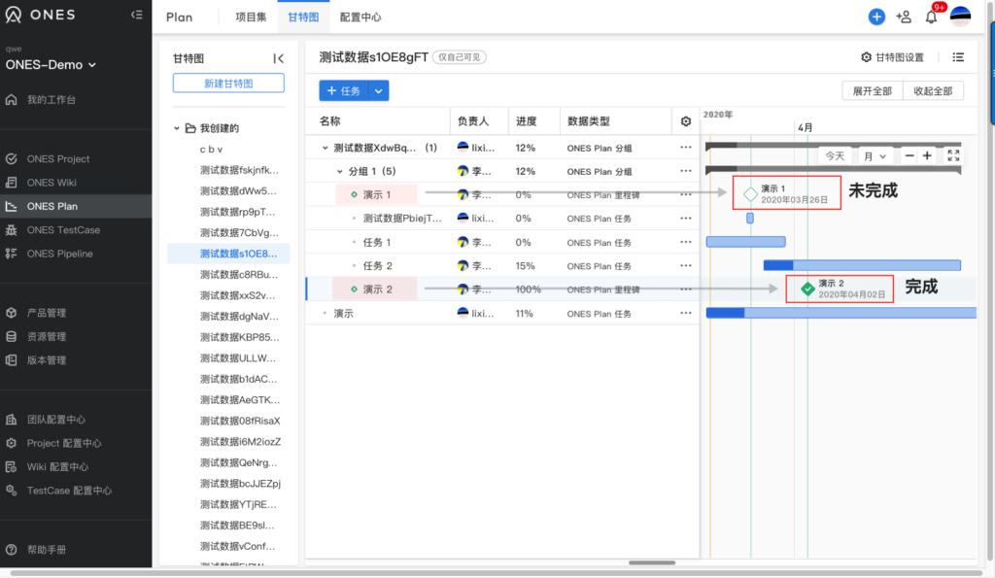
Task: Open more options for 演示 task row
Action: click(x=685, y=314)
